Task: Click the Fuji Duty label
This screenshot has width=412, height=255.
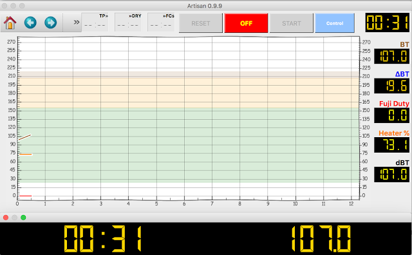Action: [394, 104]
